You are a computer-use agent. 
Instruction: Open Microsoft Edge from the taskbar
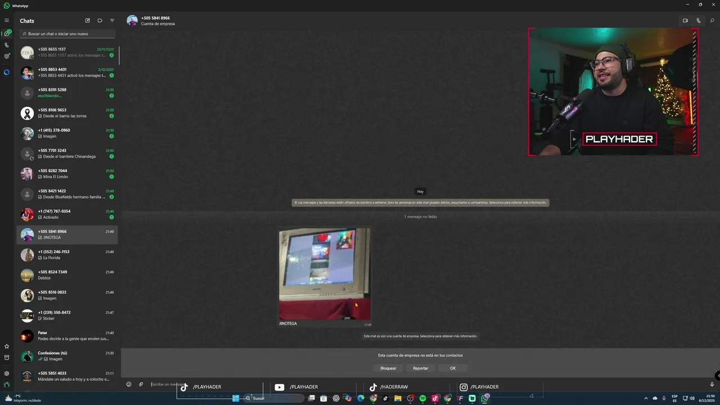tap(361, 398)
